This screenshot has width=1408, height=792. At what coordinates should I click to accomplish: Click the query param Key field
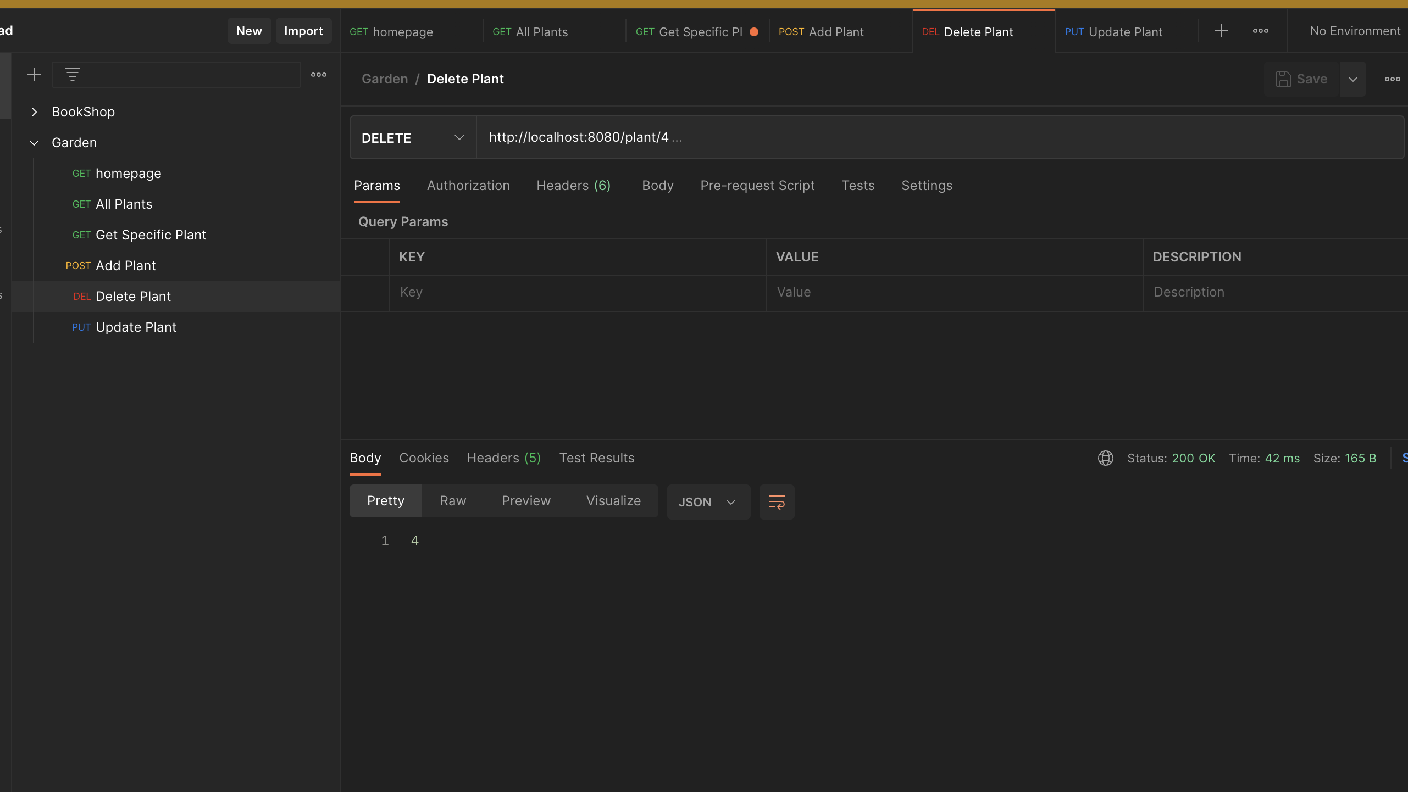[578, 292]
